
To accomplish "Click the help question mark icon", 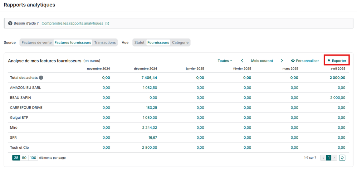I will [10, 24].
